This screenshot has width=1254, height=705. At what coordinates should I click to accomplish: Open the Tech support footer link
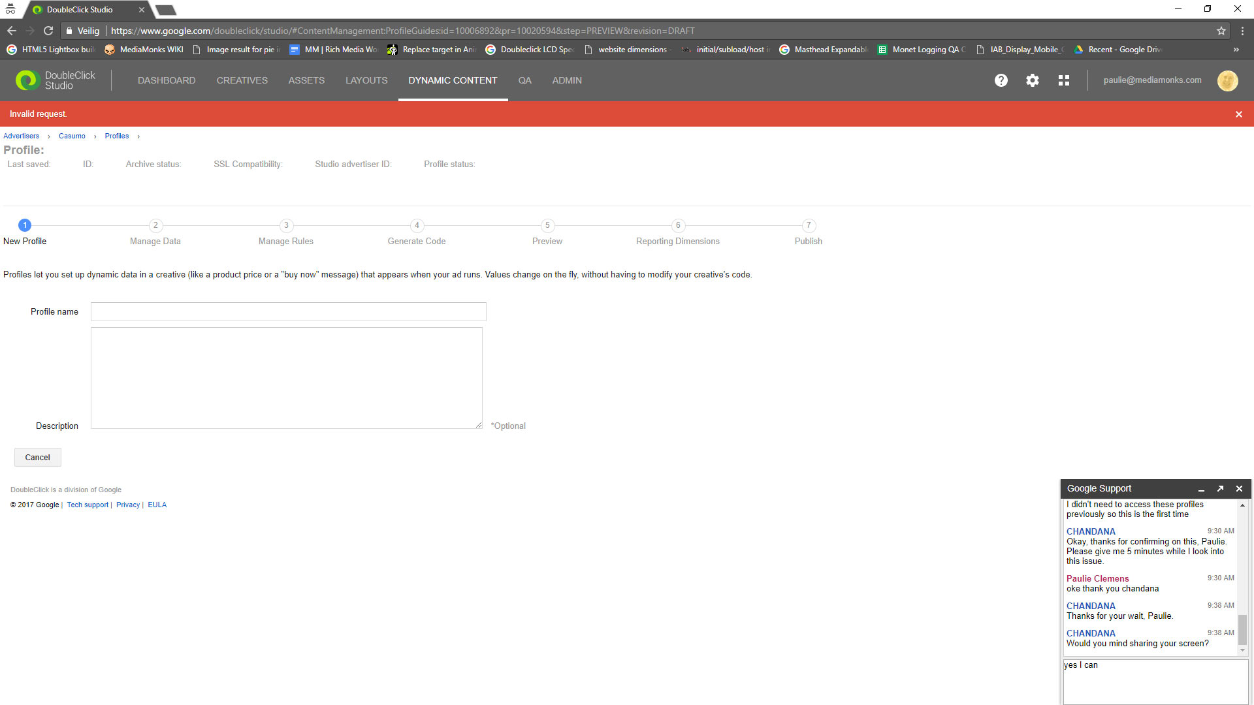(88, 505)
